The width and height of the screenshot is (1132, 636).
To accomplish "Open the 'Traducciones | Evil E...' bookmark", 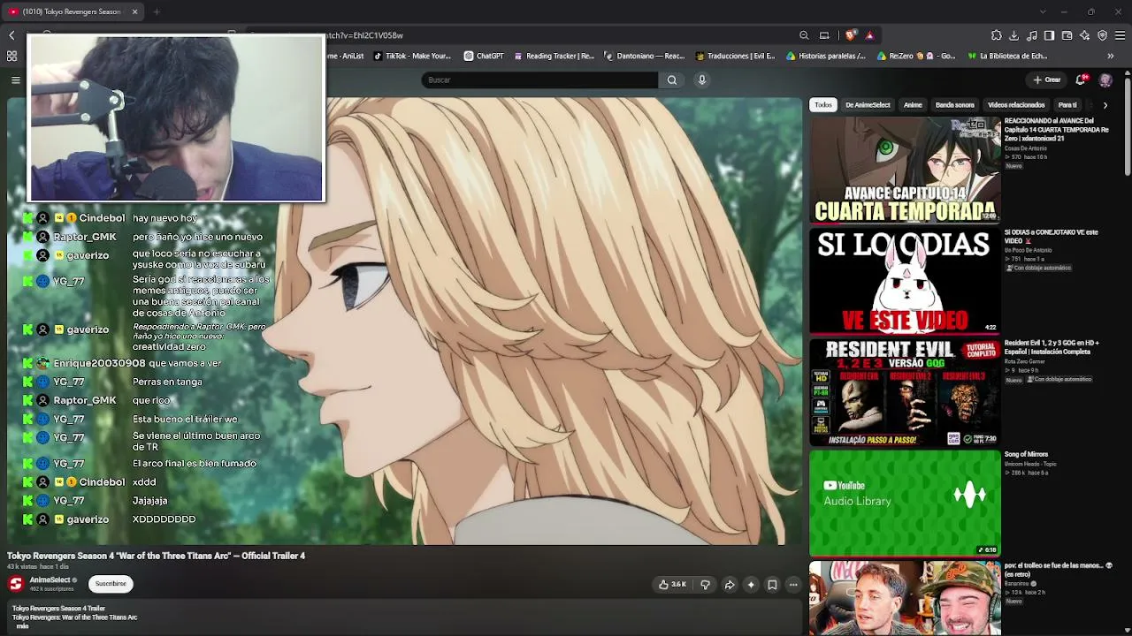I will 735,56.
